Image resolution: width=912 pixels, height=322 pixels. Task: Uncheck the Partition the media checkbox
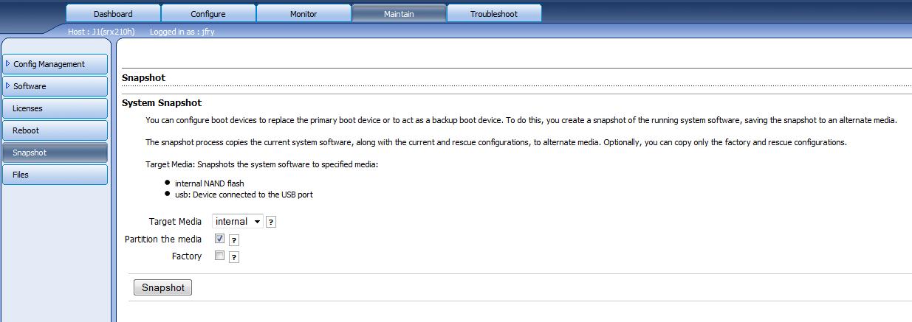pyautogui.click(x=219, y=239)
